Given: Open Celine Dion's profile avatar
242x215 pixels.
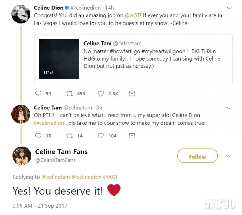Looking at the screenshot, I should (x=21, y=14).
